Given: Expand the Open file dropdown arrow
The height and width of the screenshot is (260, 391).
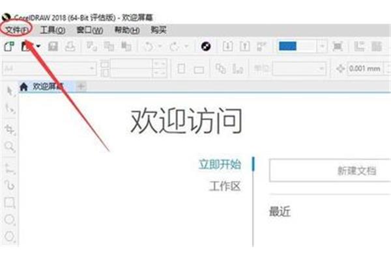Looking at the screenshot, I should (x=38, y=46).
